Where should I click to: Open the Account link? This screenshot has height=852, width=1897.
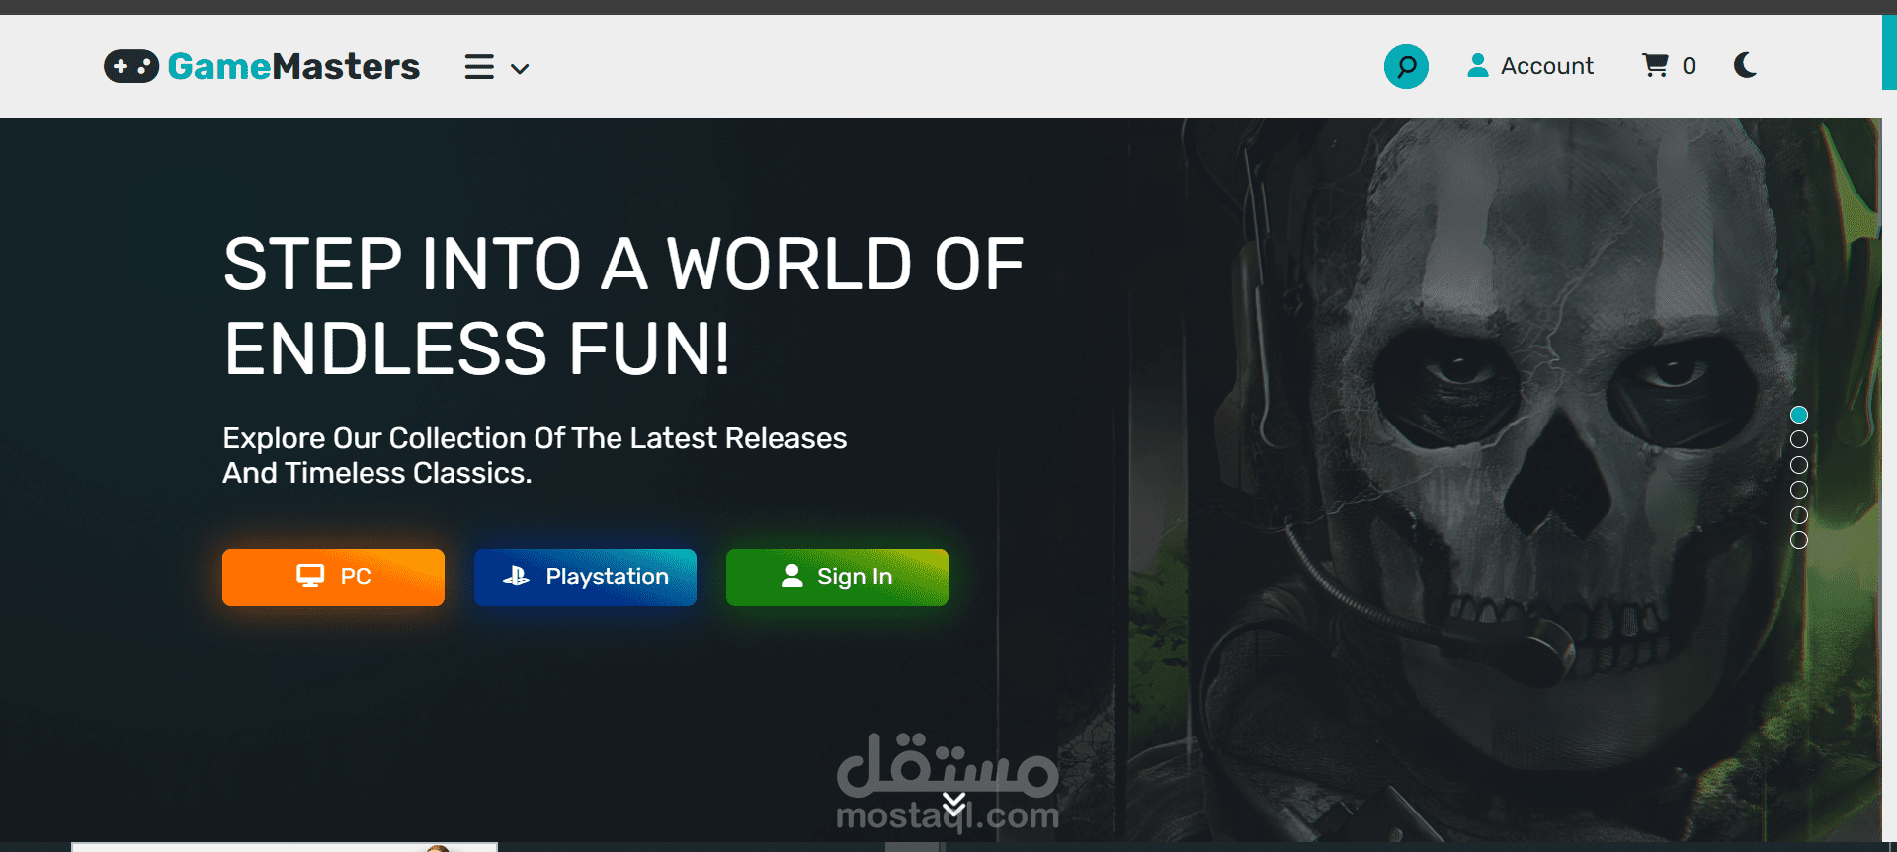tap(1530, 66)
